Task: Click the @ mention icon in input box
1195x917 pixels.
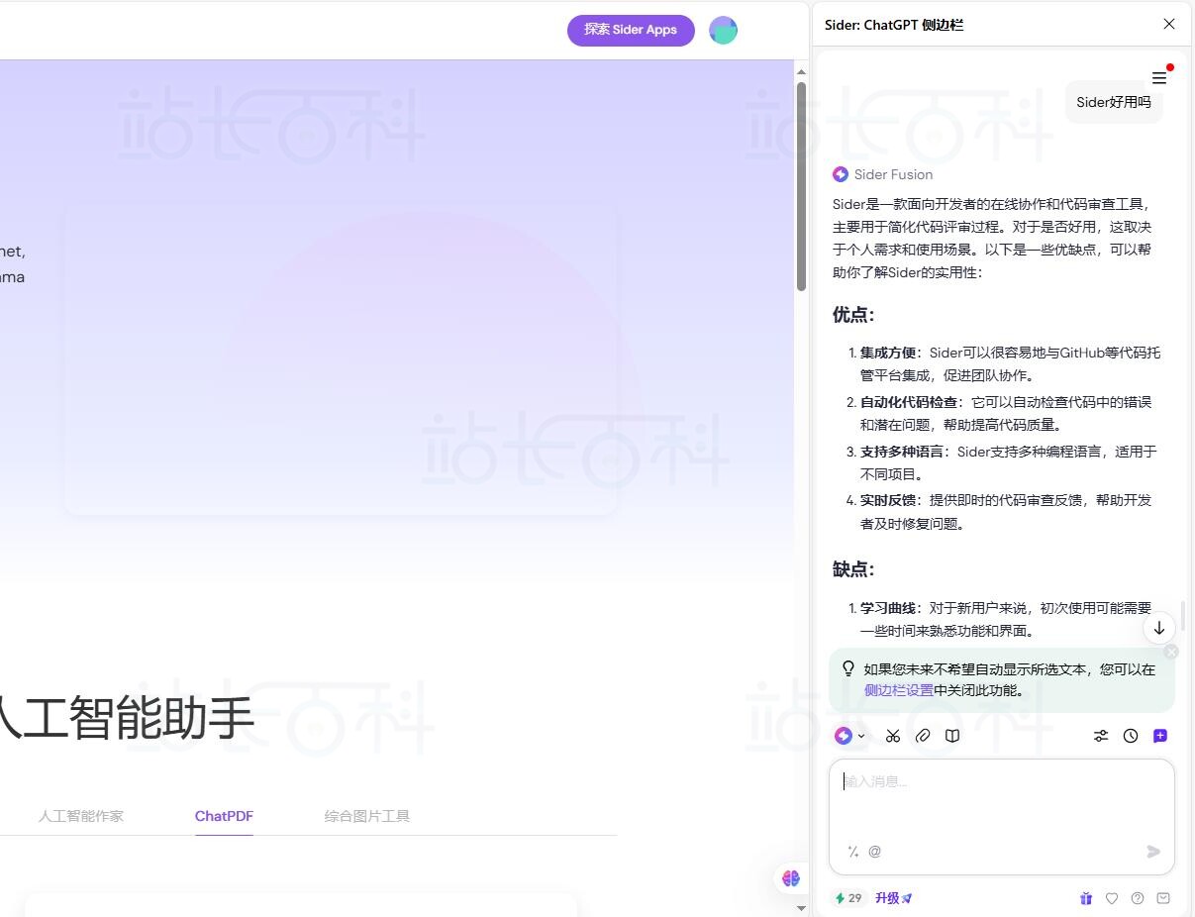Action: 875,852
